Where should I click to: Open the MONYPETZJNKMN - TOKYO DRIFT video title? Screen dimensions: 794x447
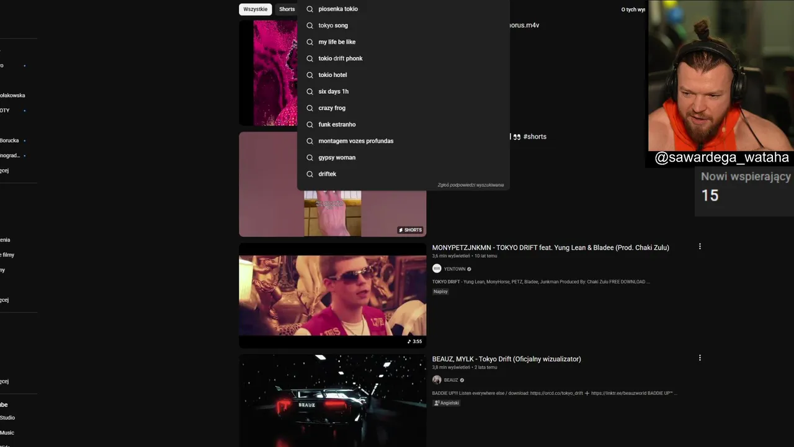550,248
